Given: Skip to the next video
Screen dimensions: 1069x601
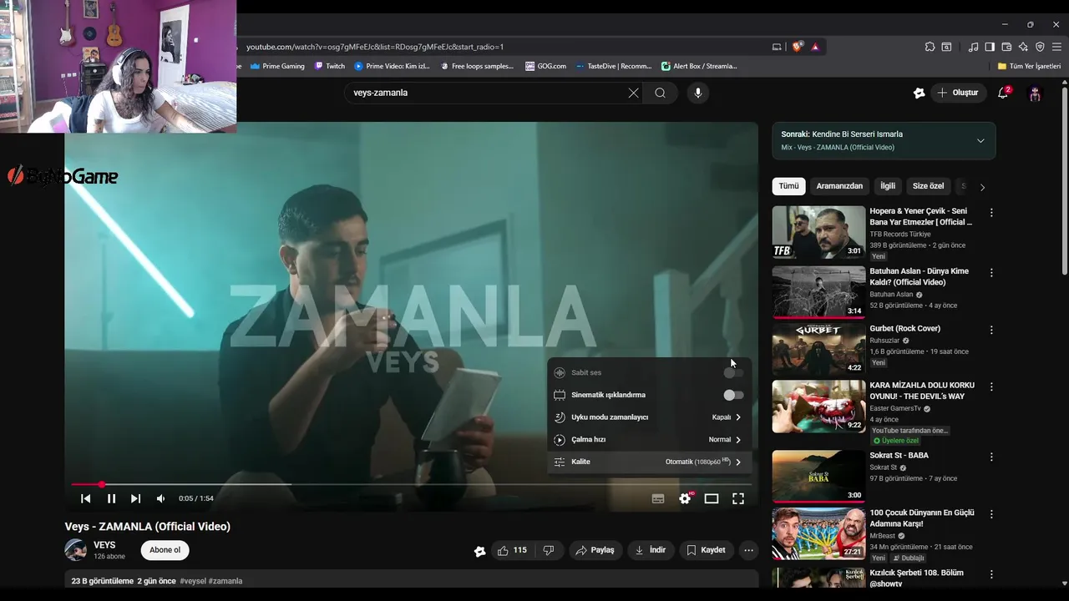Looking at the screenshot, I should 135,498.
